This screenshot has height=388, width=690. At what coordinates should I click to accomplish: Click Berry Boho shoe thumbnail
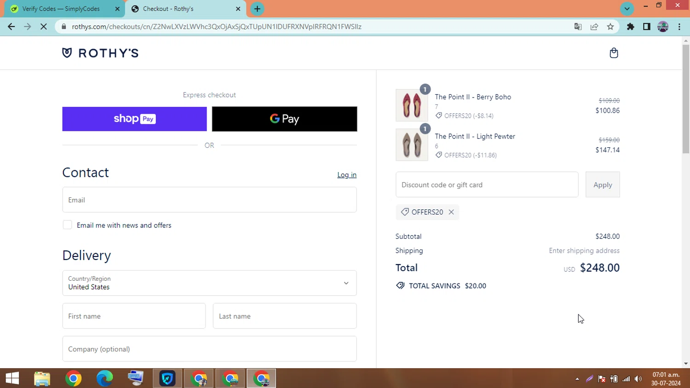tap(412, 105)
